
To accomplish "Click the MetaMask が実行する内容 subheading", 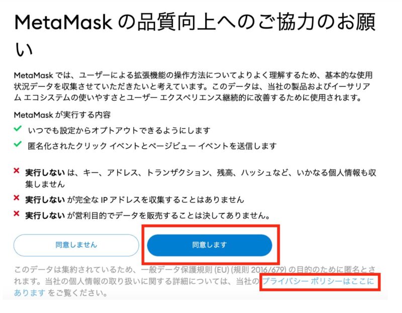I will (x=62, y=115).
